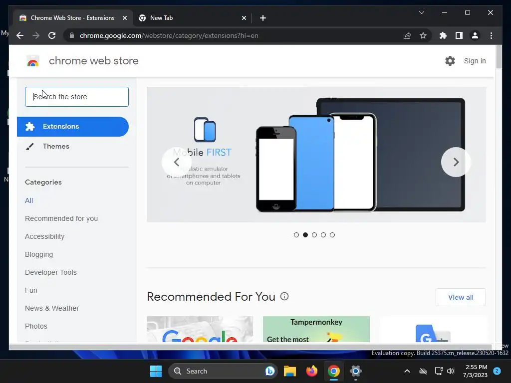Click the page vertical scrollbar thumb
This screenshot has width=511, height=383.
[x=499, y=57]
